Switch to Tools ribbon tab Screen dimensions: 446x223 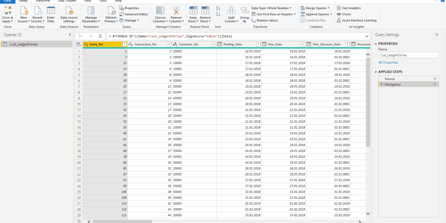coord(103,1)
